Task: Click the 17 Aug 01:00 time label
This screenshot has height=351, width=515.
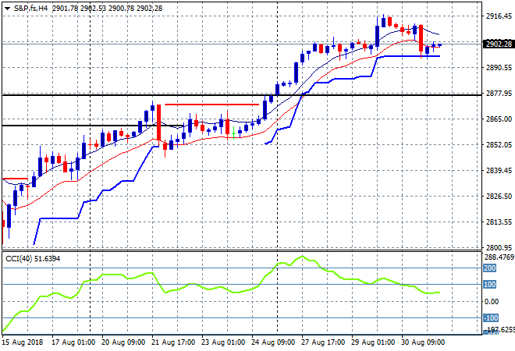Action: 73,342
